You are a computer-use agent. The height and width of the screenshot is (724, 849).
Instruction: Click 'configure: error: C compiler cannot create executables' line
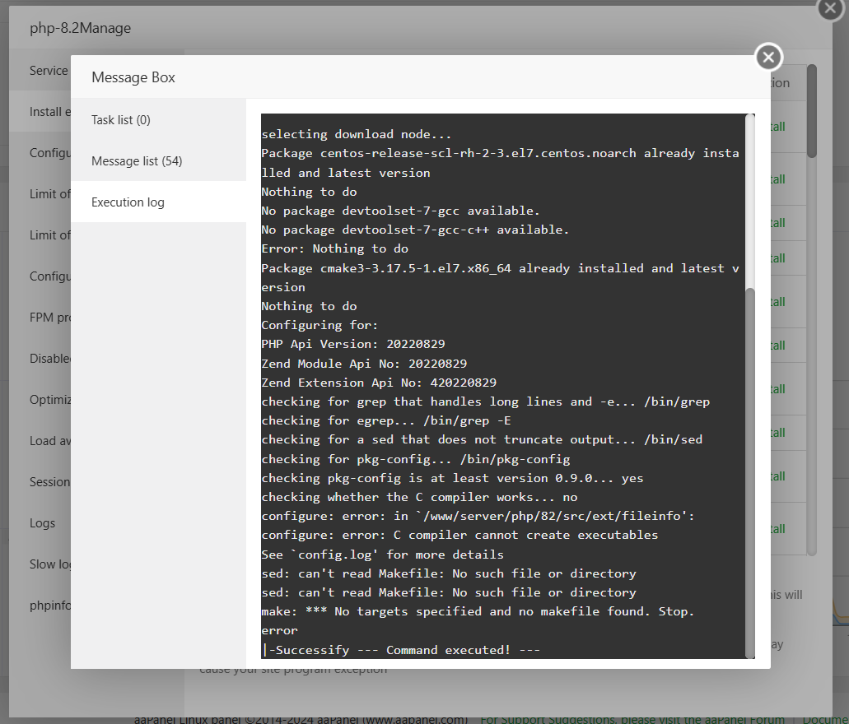click(459, 535)
